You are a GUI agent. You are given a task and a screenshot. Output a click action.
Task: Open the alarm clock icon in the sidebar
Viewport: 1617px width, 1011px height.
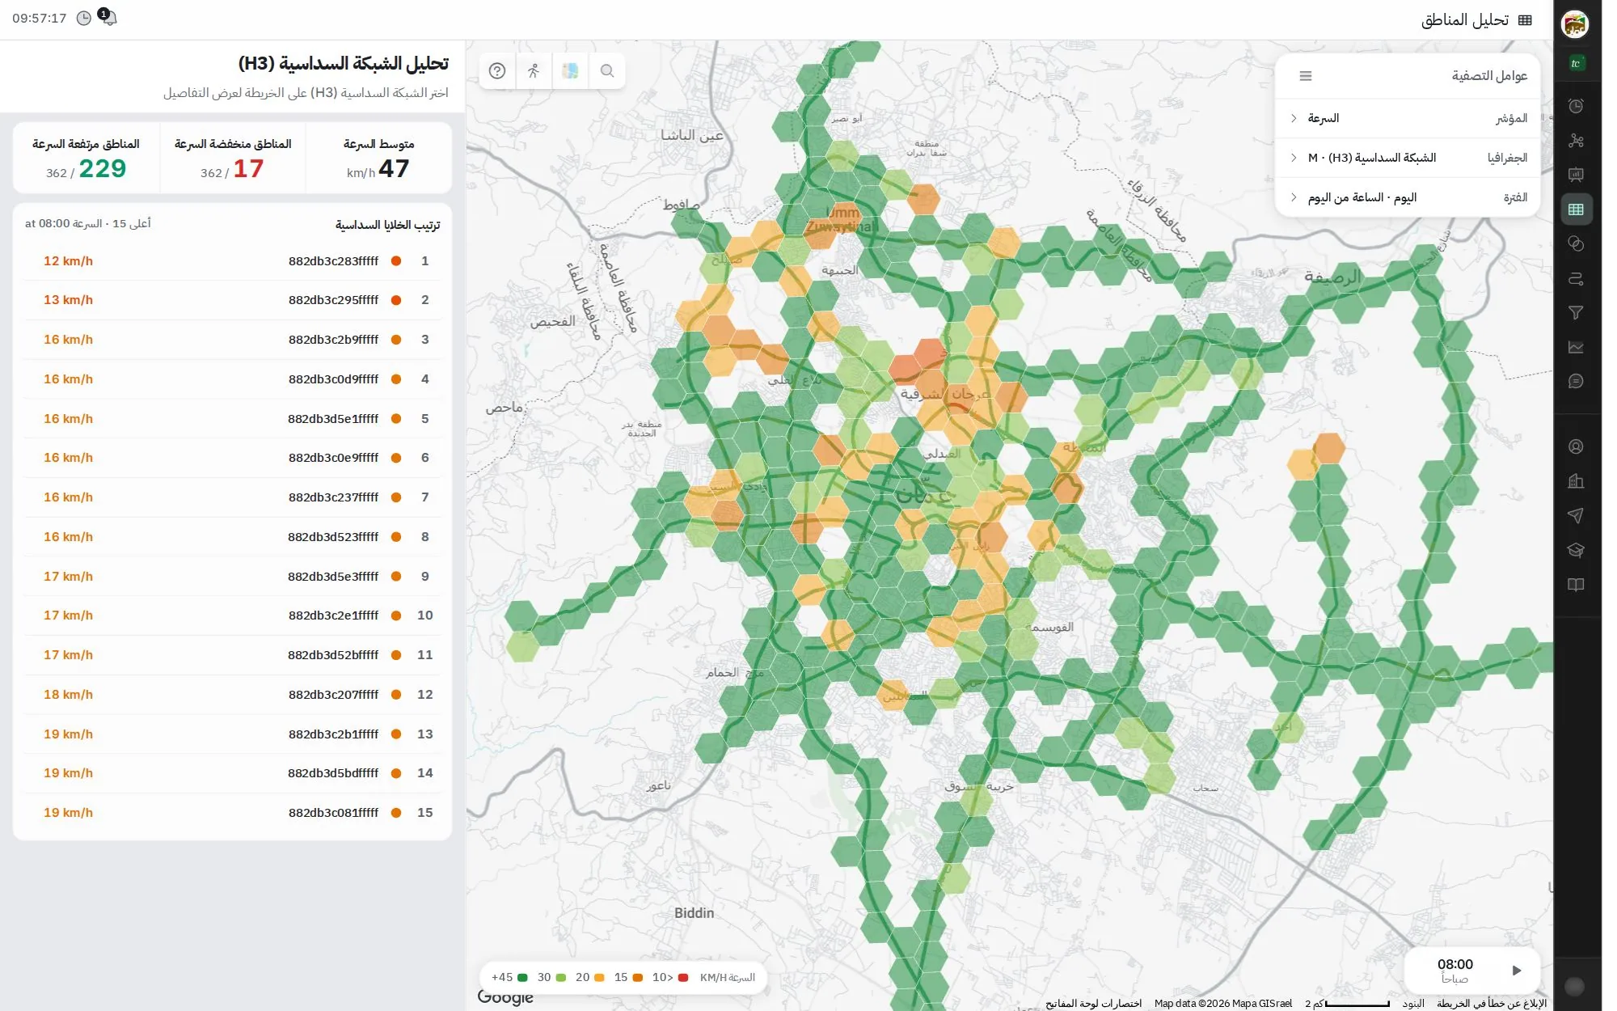point(1576,106)
